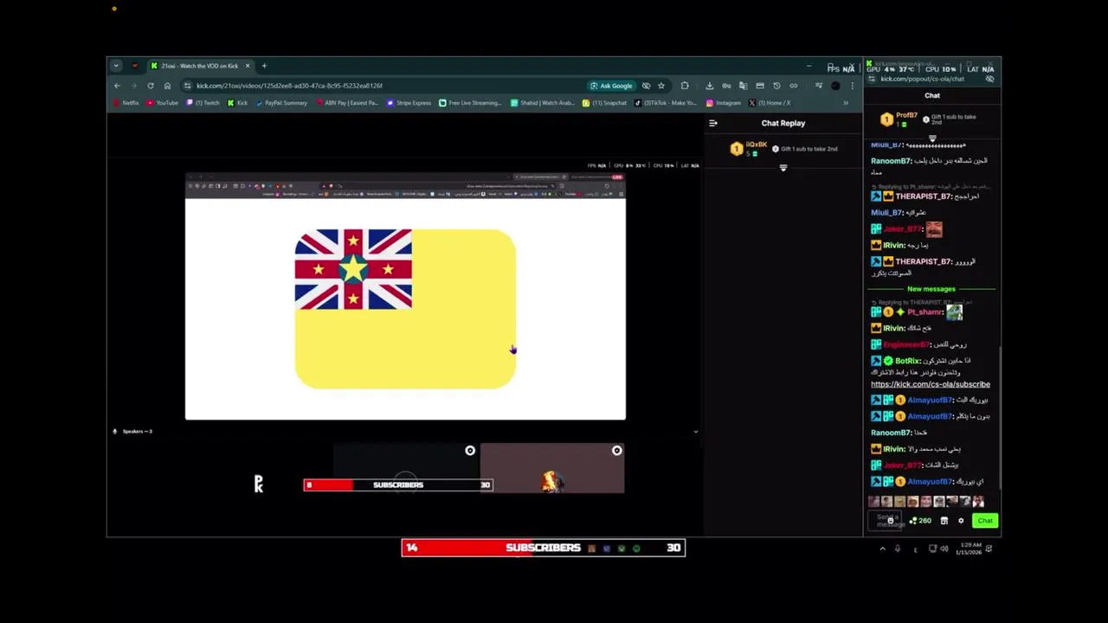The width and height of the screenshot is (1108, 623).
Task: Click the left webcam overlay circle icon
Action: 470,451
